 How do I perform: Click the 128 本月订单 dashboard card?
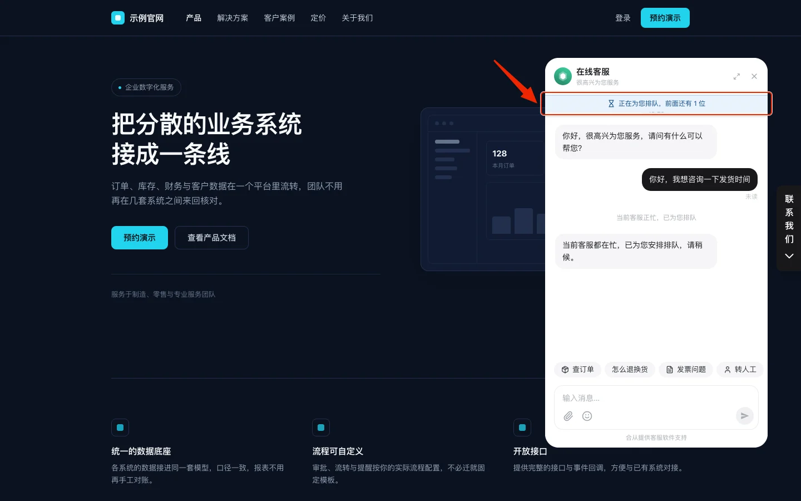[x=516, y=158]
